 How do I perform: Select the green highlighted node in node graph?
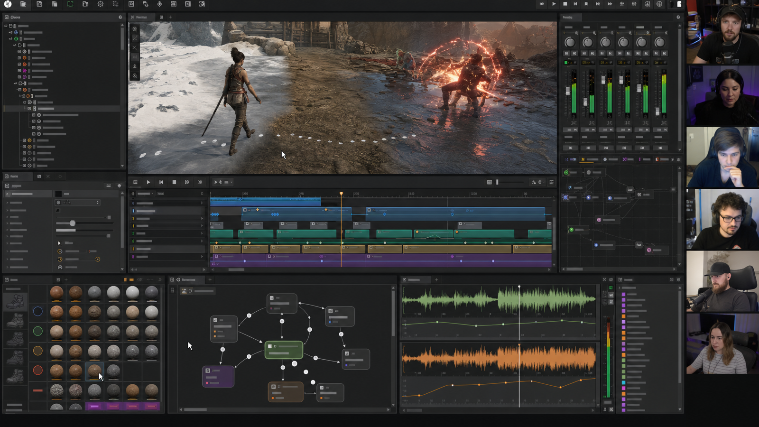coord(284,350)
